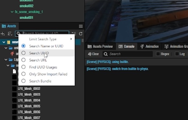
Task: Click the 'using builtin' physics log message
Action: [x=108, y=62]
